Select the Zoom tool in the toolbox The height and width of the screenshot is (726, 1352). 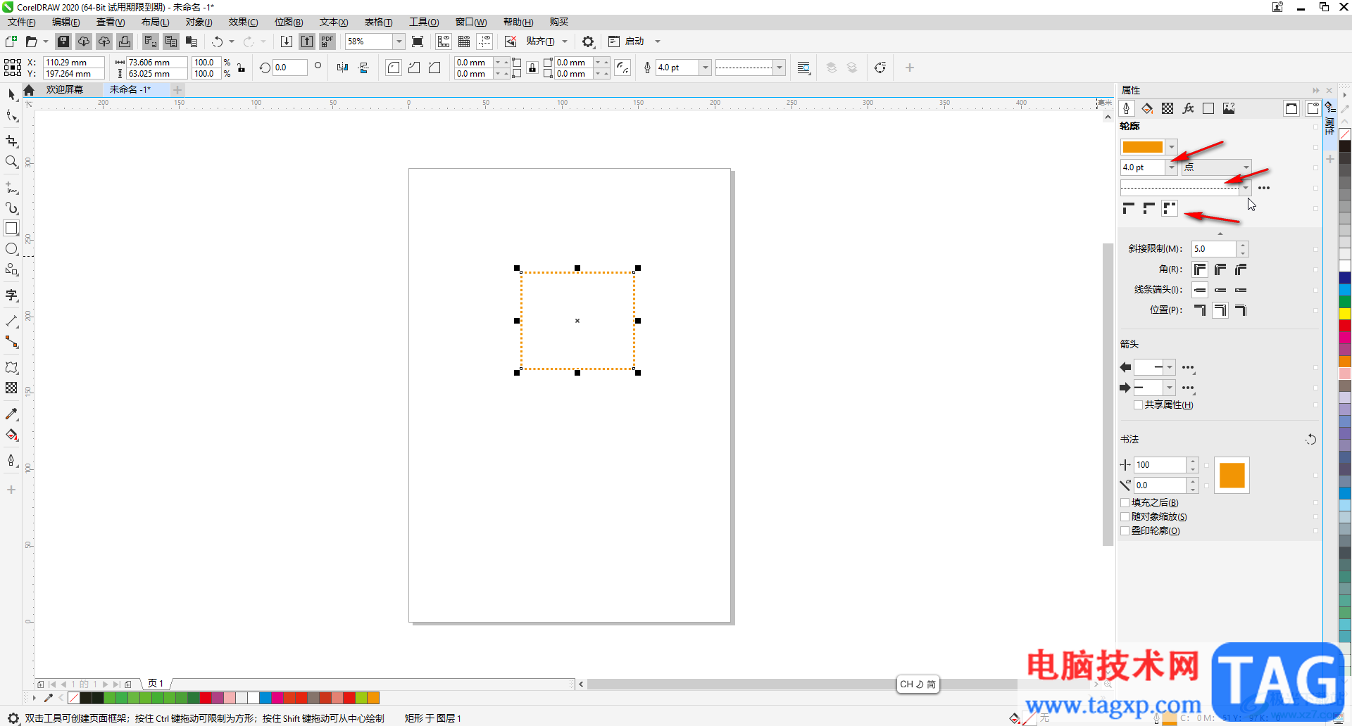pyautogui.click(x=11, y=162)
